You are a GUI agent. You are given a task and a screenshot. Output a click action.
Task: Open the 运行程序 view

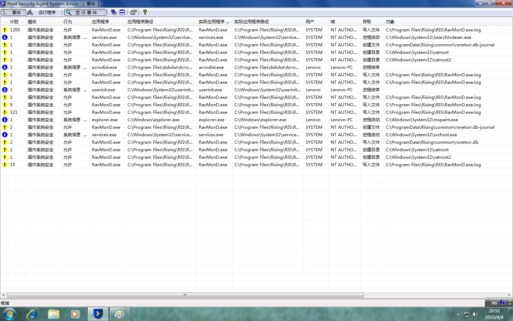pyautogui.click(x=42, y=12)
